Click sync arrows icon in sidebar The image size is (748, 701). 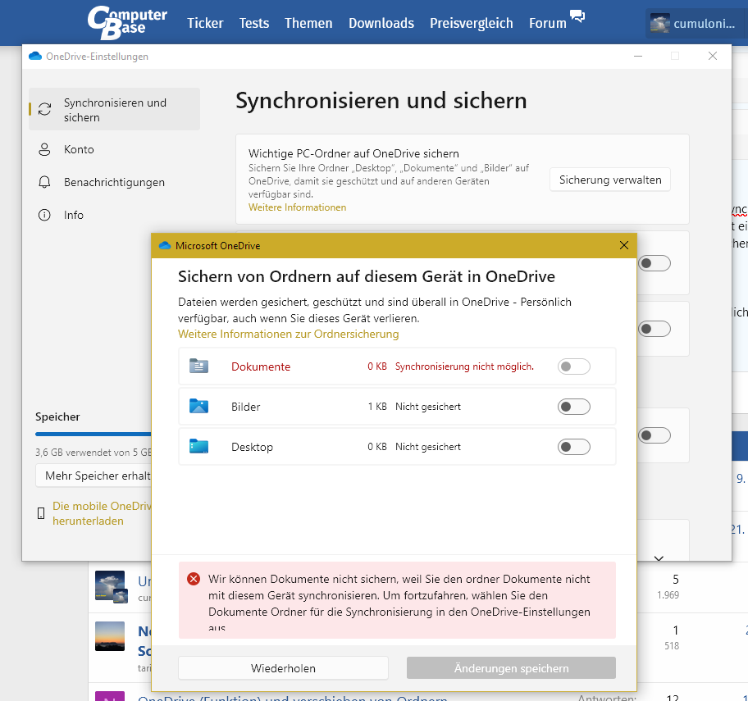pyautogui.click(x=44, y=109)
